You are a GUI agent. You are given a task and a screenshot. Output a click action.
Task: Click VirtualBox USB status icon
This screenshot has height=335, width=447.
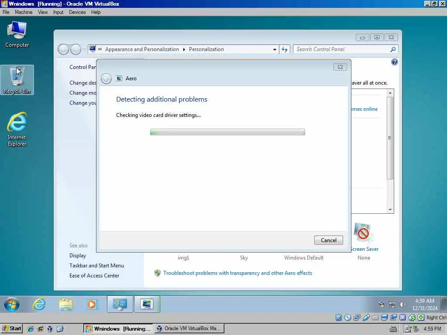(x=366, y=318)
